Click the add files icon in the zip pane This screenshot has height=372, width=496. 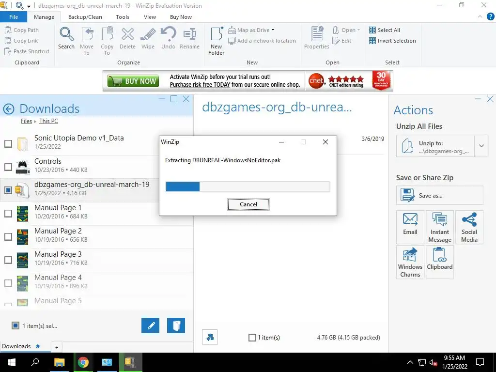point(210,338)
